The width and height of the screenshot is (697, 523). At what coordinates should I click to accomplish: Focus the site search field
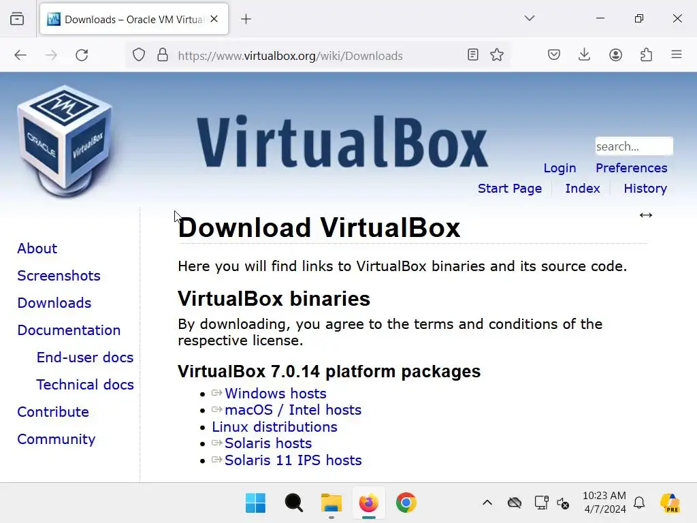pos(634,146)
